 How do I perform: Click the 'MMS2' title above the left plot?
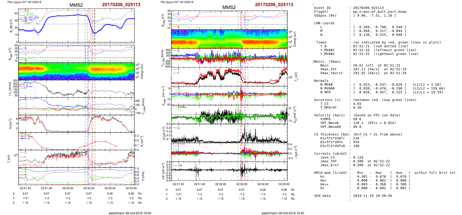point(76,5)
